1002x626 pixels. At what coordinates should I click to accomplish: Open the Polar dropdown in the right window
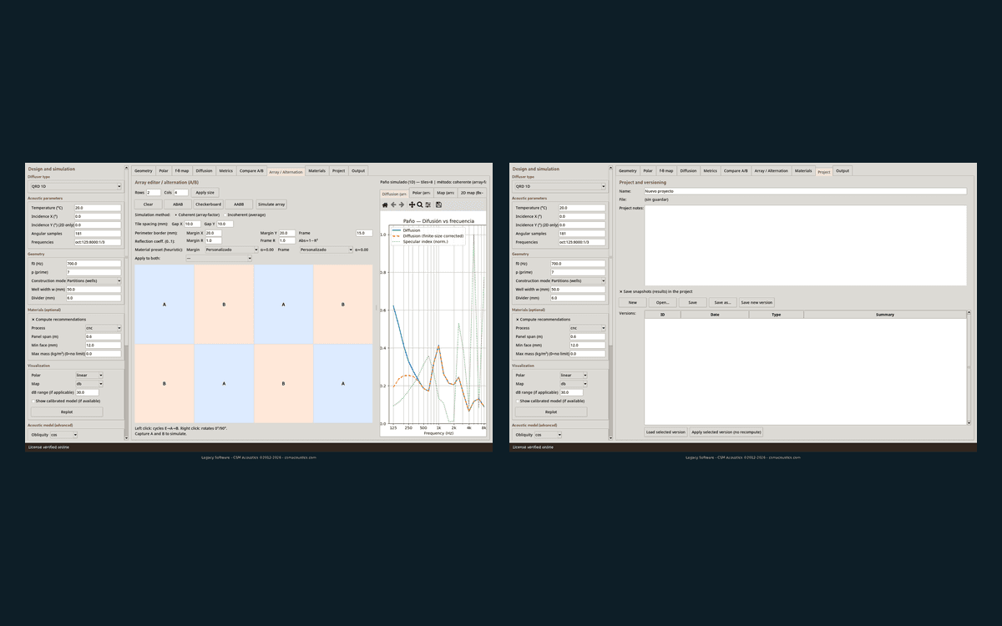tap(574, 375)
